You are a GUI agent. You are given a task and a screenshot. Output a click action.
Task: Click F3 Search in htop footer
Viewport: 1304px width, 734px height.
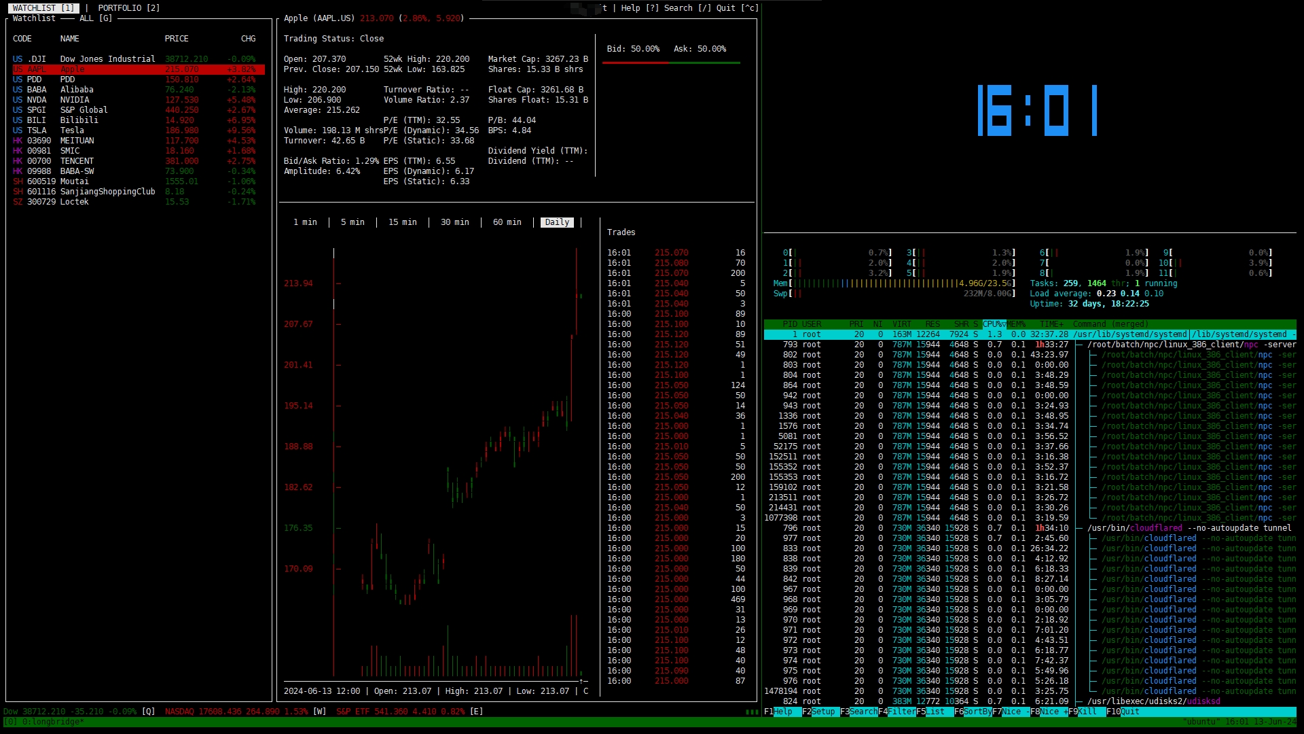point(858,712)
